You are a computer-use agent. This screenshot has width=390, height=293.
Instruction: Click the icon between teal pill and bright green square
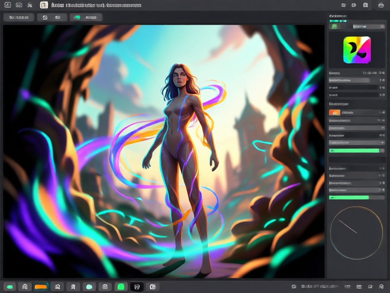pos(105,287)
